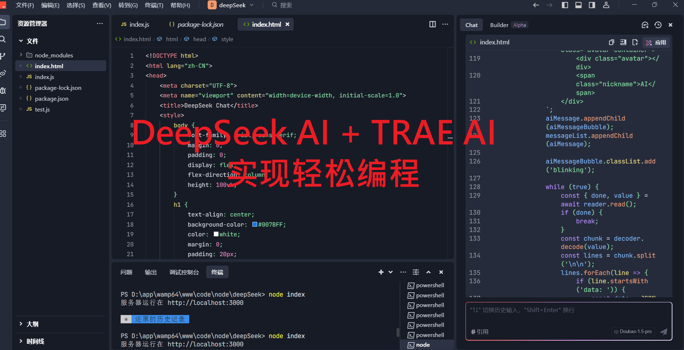Copy code block from chat index.html
This screenshot has height=350, width=684.
pyautogui.click(x=611, y=42)
